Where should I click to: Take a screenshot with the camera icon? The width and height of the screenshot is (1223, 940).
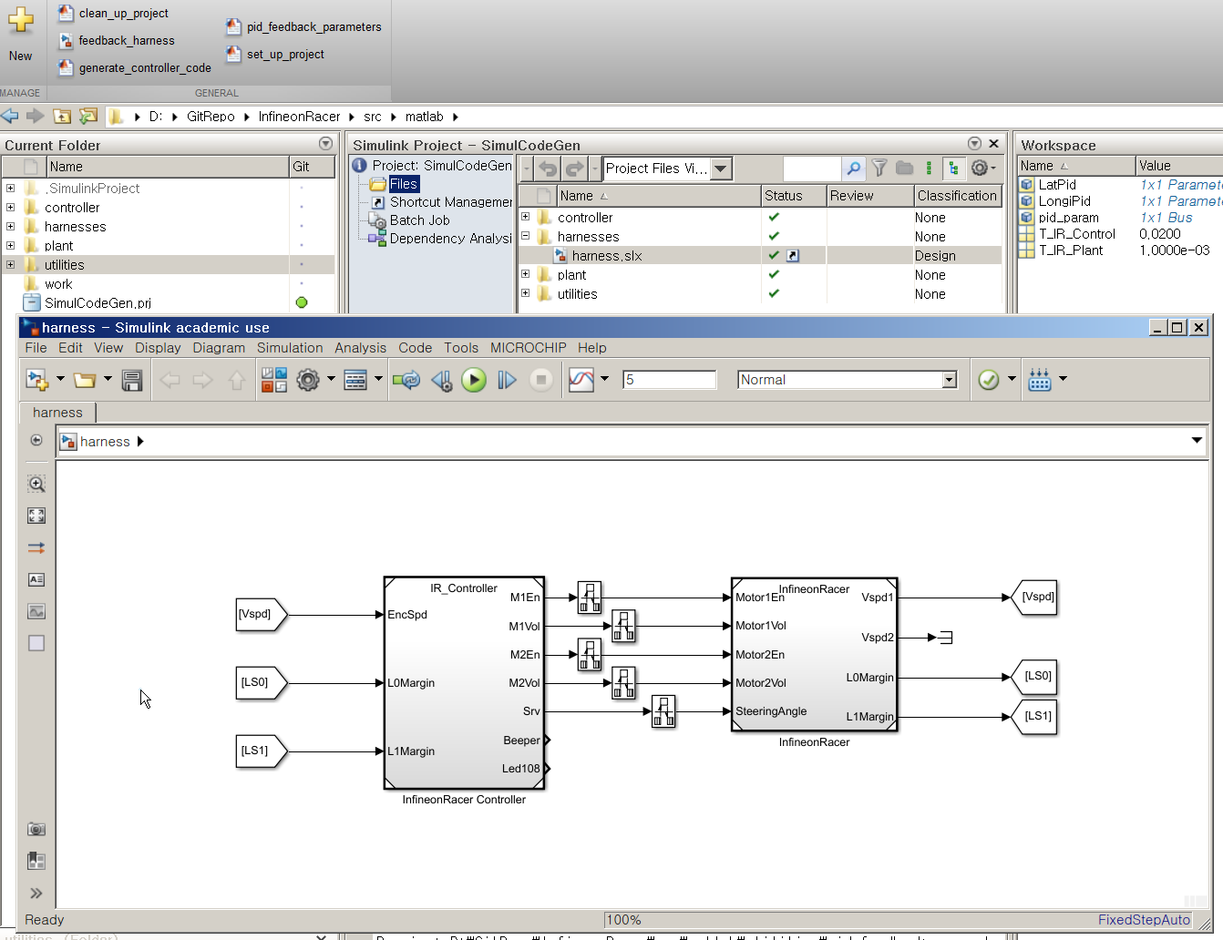(36, 829)
